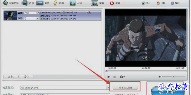Click the end time label 00:24:10
The image size is (191, 95).
coord(180,68)
